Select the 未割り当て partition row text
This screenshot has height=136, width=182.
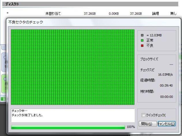tap(53, 14)
